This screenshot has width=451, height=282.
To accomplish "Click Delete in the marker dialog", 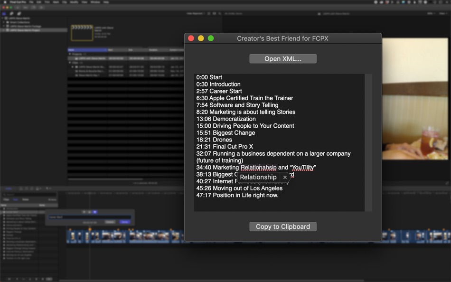I will (x=110, y=222).
